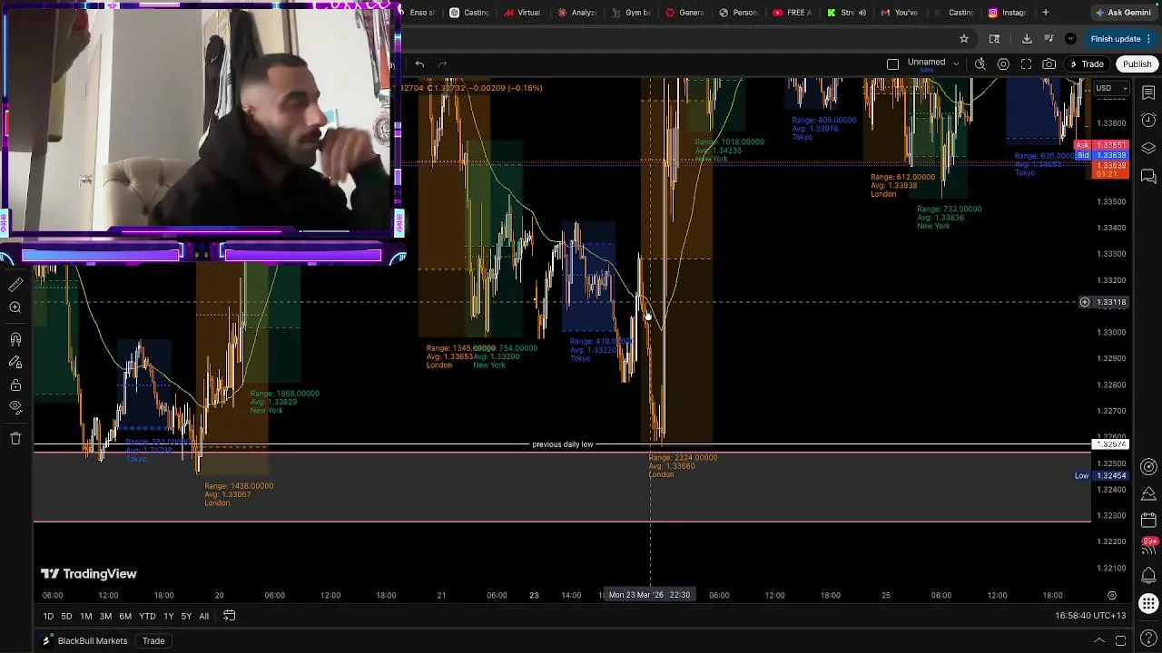Open the Chats speech bubble icon
The width and height of the screenshot is (1162, 653).
1148,176
